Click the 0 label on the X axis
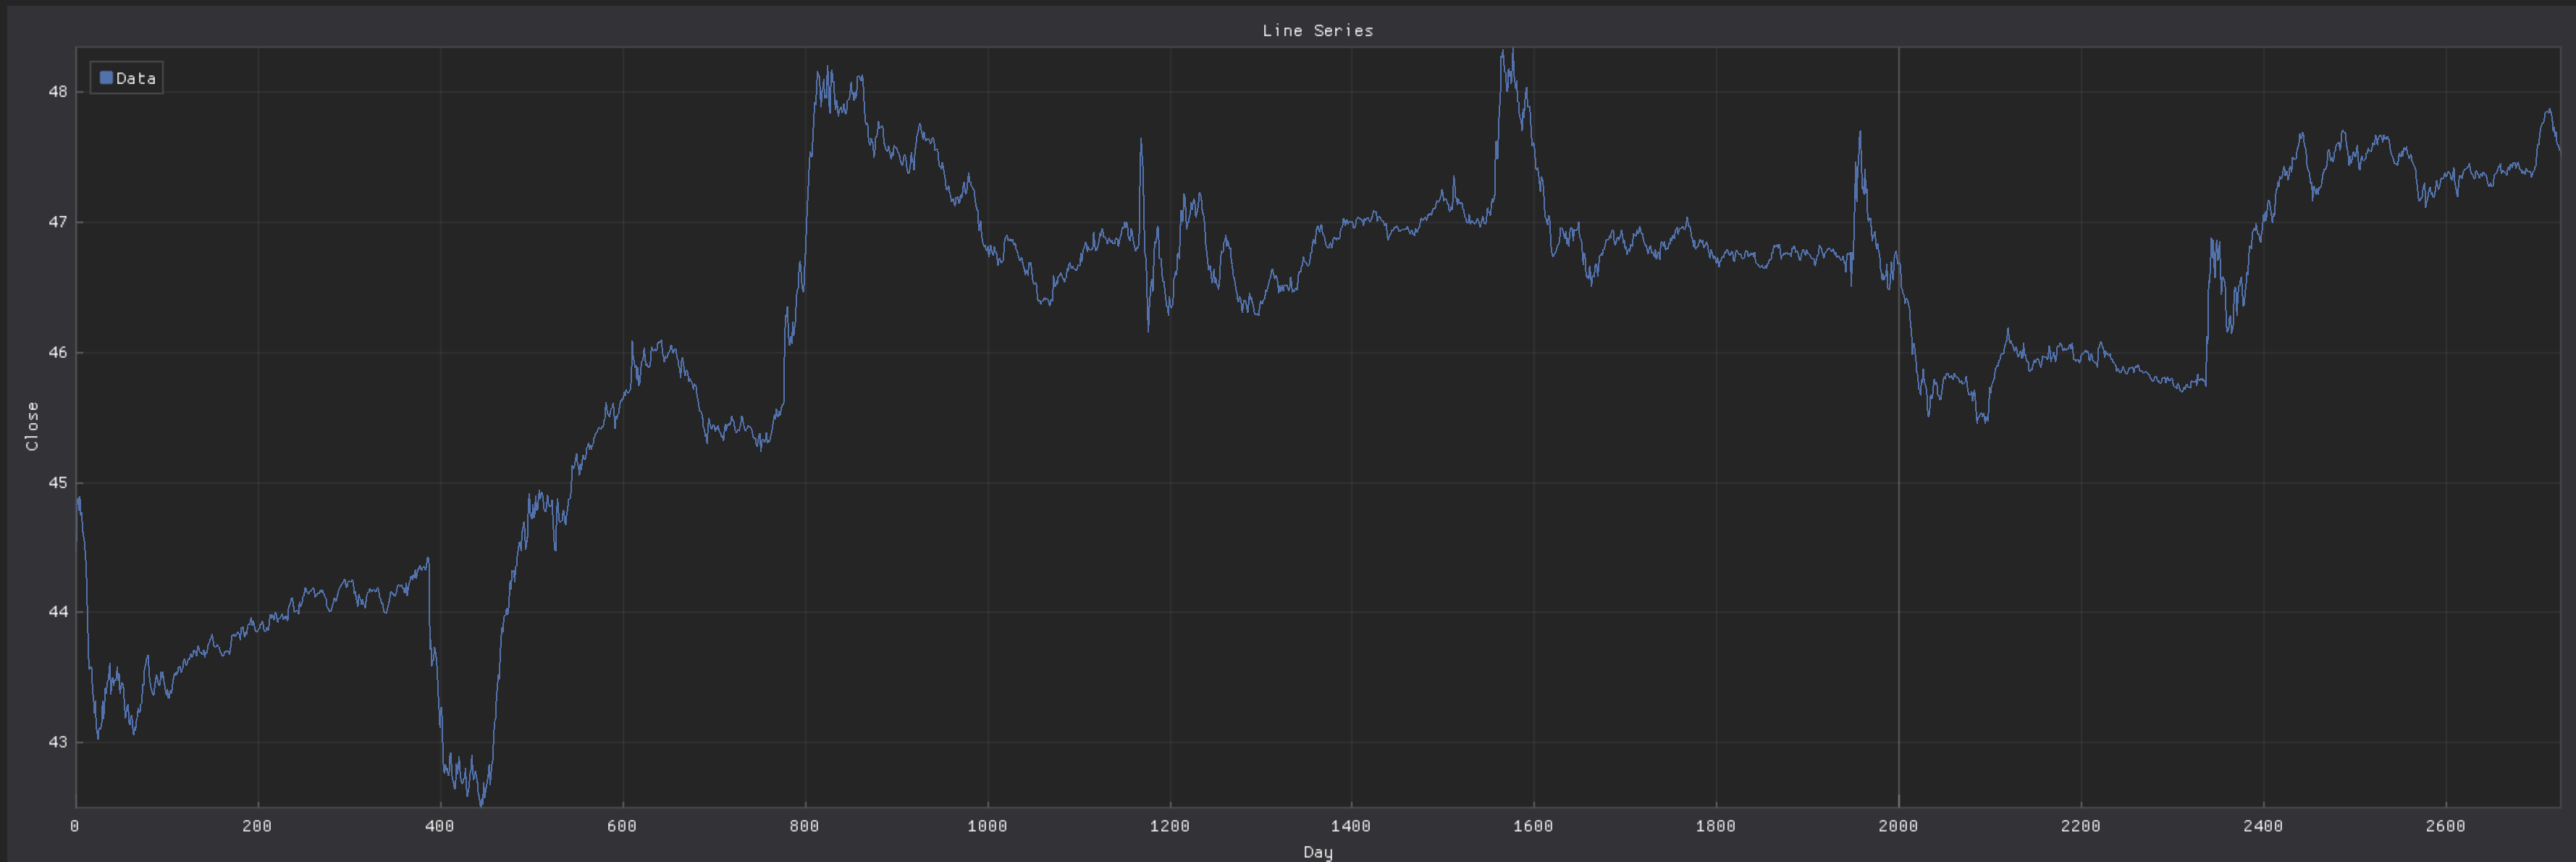This screenshot has height=862, width=2576. click(x=76, y=826)
